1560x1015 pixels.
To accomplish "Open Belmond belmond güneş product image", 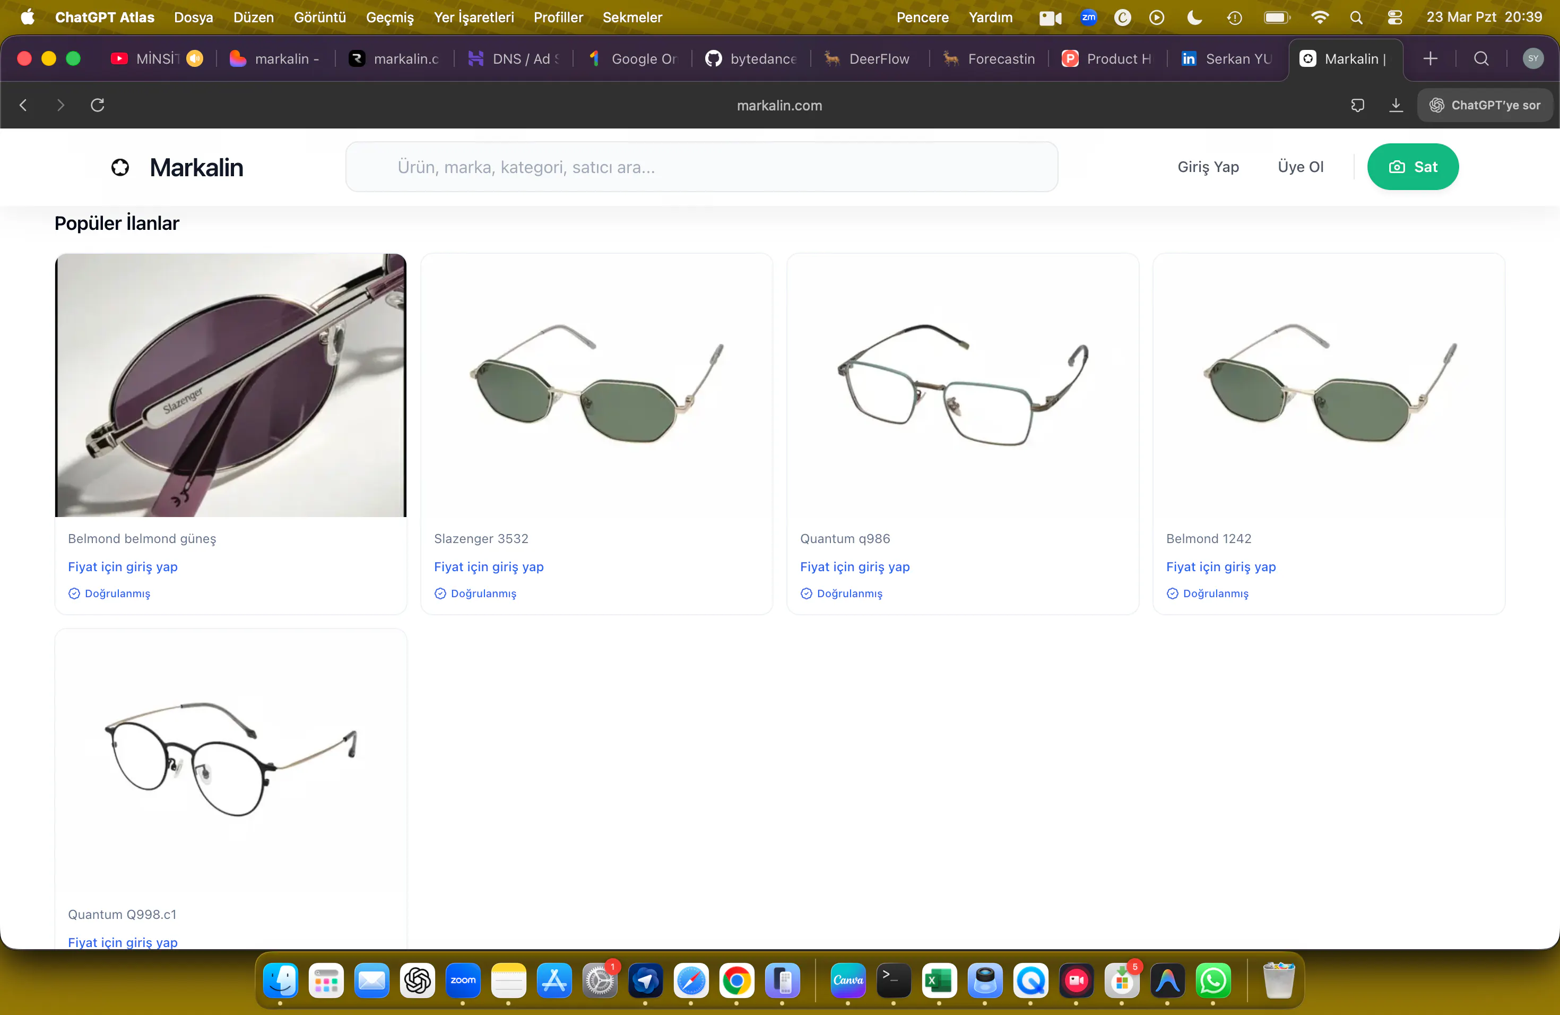I will [x=231, y=385].
